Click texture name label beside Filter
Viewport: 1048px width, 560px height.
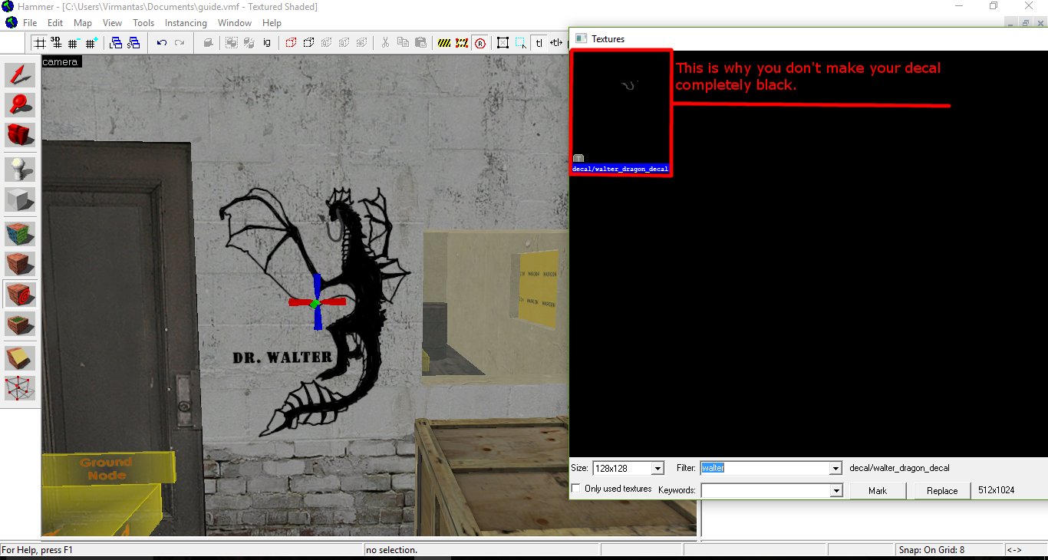pos(899,468)
